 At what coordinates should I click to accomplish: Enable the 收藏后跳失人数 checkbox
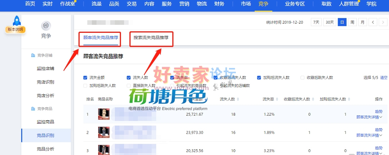tap(303, 77)
